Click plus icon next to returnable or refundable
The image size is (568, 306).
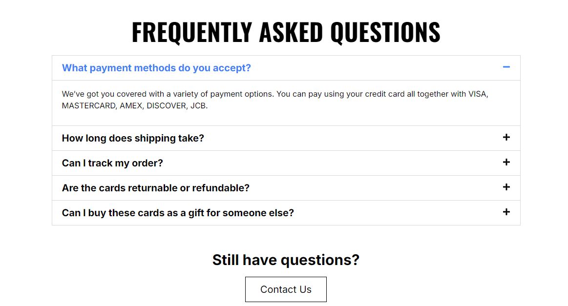506,187
